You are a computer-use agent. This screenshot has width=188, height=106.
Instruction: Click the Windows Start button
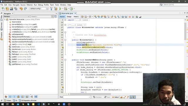2,104
